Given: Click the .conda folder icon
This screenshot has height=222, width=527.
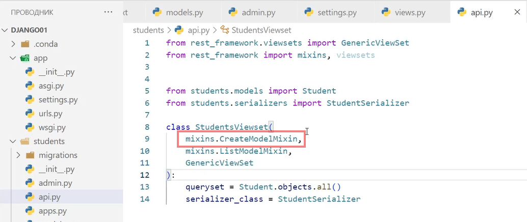Looking at the screenshot, I should (x=24, y=44).
